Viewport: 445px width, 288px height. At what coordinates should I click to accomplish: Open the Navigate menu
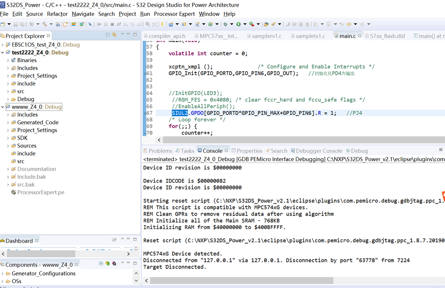click(83, 14)
